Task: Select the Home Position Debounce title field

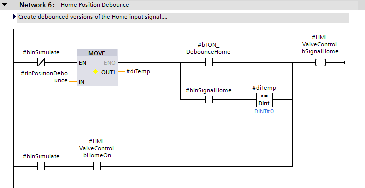Action: pos(209,5)
